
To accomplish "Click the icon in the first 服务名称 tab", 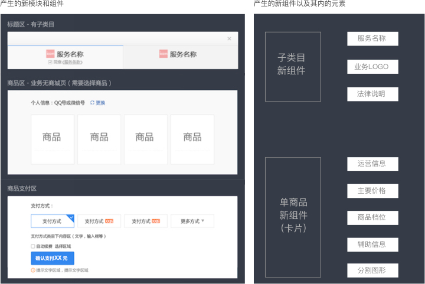I will click(x=50, y=54).
